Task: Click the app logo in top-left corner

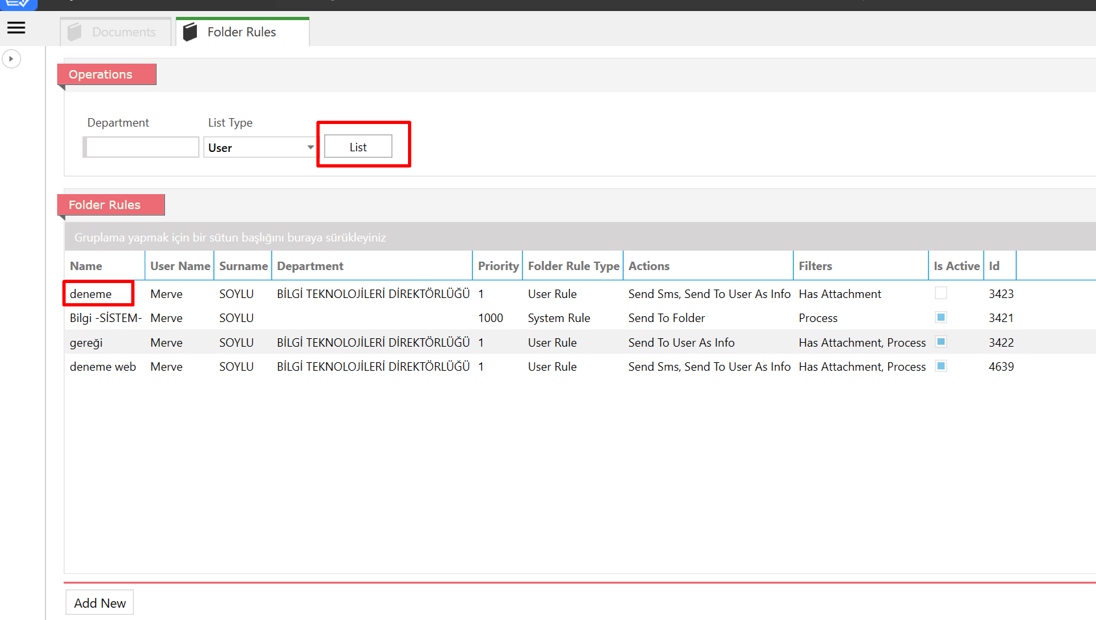Action: click(x=18, y=4)
